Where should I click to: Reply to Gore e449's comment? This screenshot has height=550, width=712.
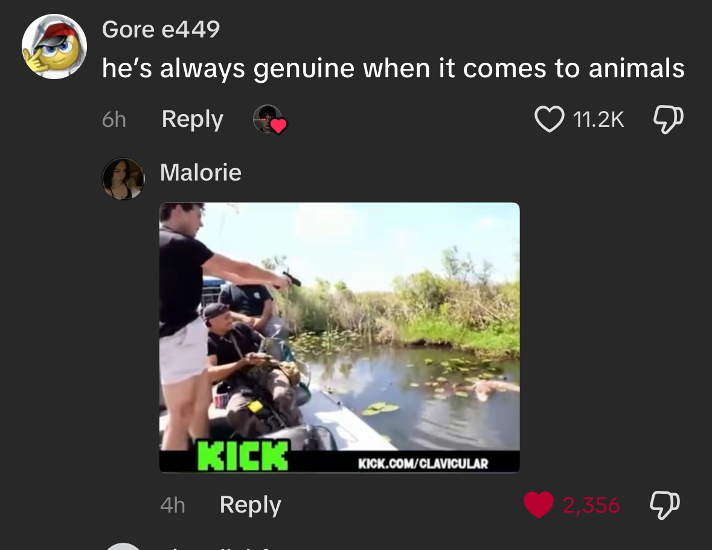(192, 119)
